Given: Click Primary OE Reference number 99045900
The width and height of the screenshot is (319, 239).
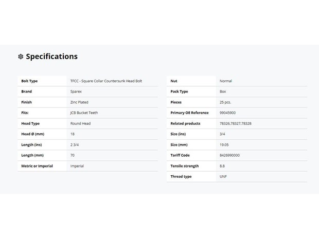Looking at the screenshot, I should [227, 113].
